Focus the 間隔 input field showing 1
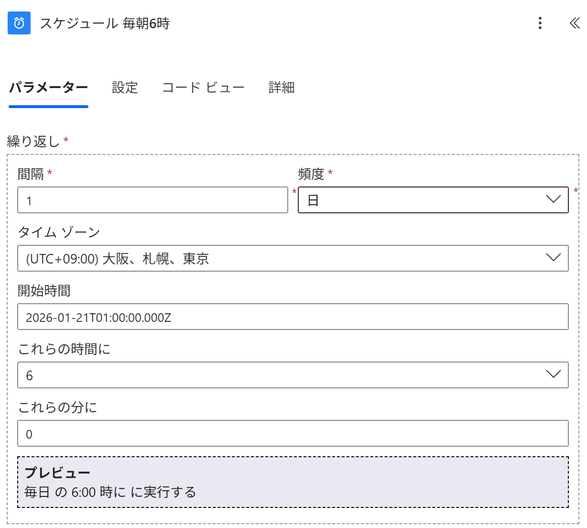This screenshot has height=528, width=587. [152, 200]
